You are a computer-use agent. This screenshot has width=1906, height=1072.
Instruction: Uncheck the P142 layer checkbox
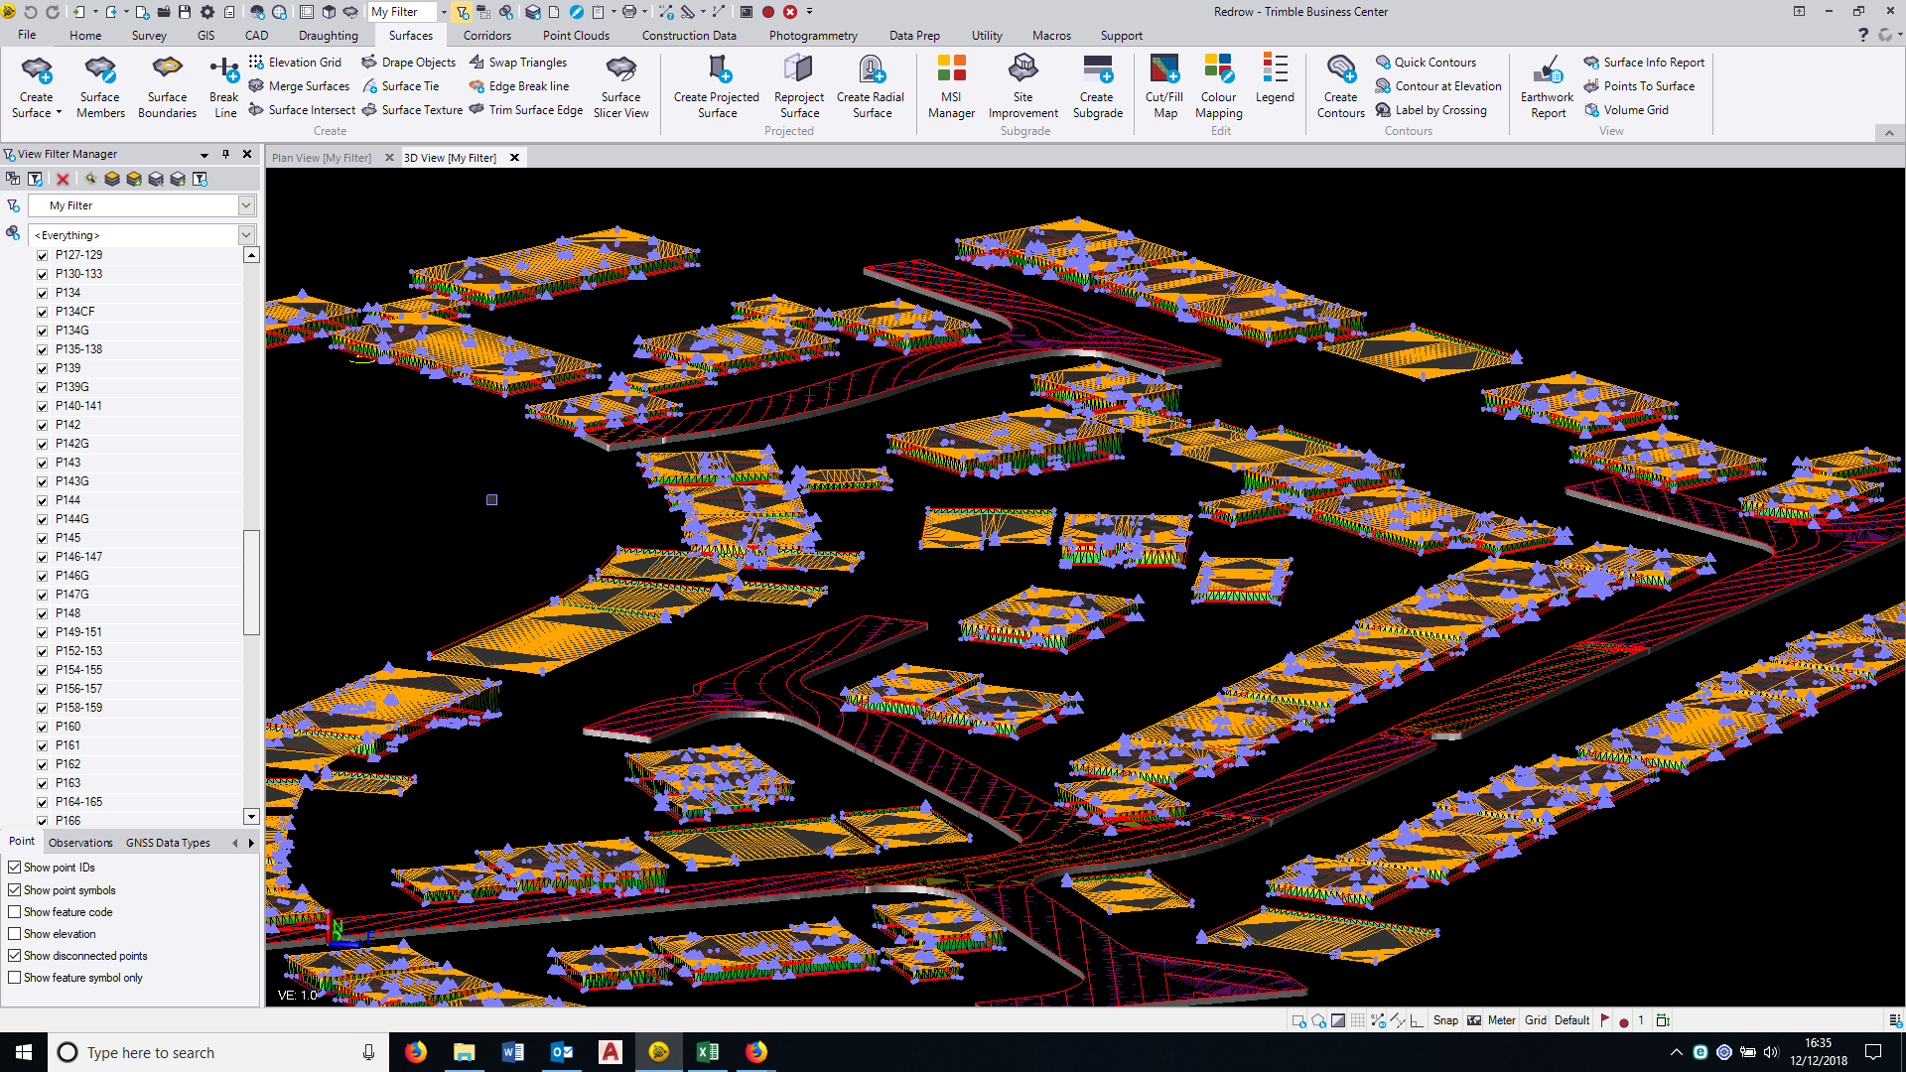(43, 425)
